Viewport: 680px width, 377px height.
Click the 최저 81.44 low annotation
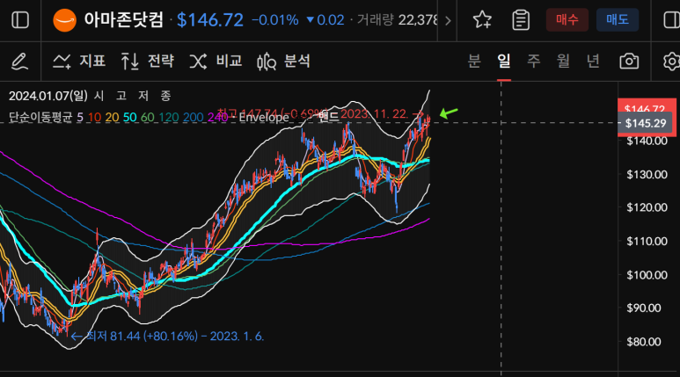pos(167,337)
